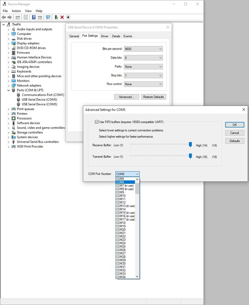The image size is (249, 305).
Task: Select the WSD Print Provider icon
Action: [13, 146]
